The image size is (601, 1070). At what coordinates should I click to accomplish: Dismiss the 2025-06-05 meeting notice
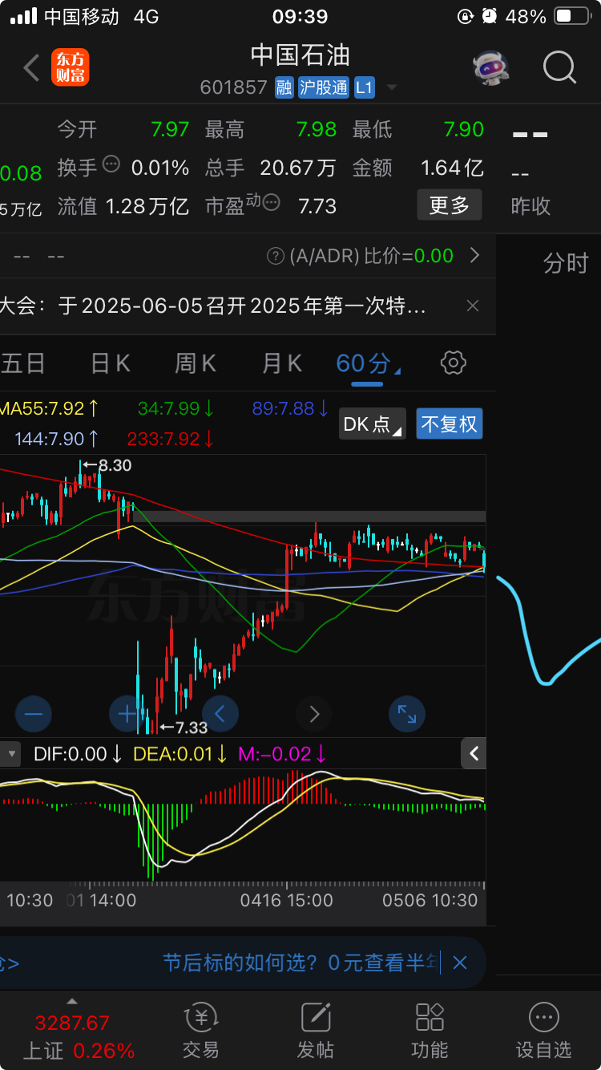click(x=473, y=306)
